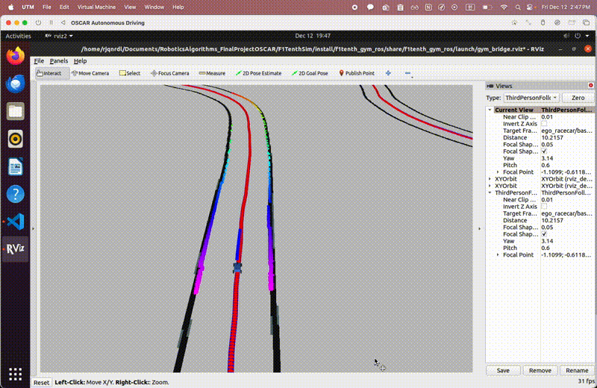Open the Panels menu

[58, 60]
